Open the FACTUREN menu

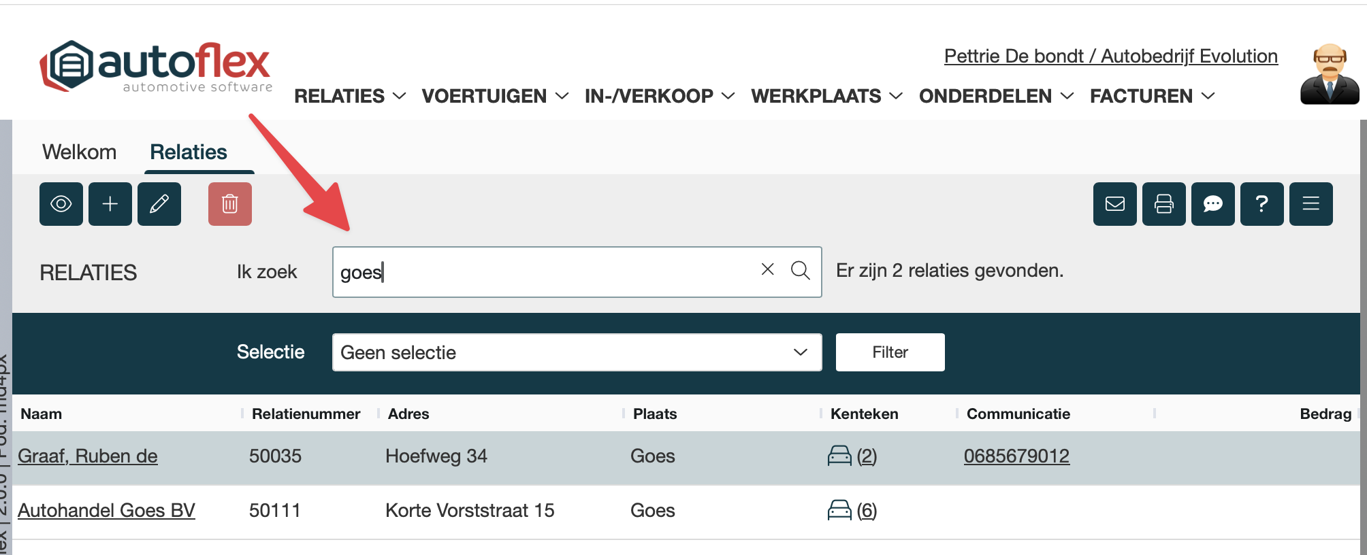click(1152, 97)
